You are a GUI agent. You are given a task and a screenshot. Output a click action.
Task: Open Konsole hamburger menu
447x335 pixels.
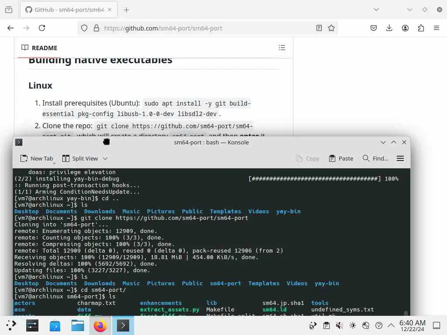coord(400,158)
